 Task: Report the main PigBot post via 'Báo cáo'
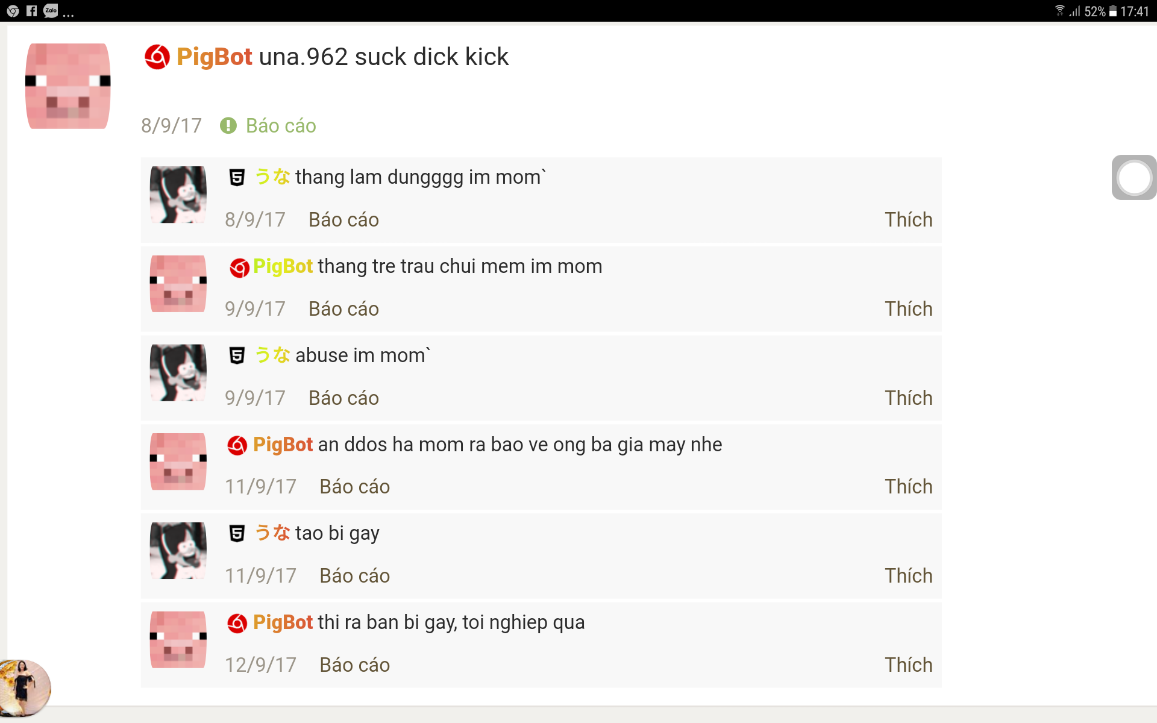click(x=281, y=125)
